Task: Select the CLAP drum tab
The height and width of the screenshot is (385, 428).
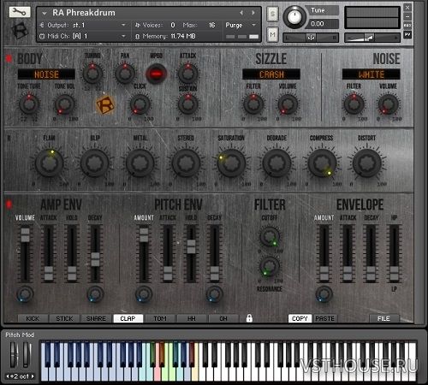Action: click(x=128, y=318)
